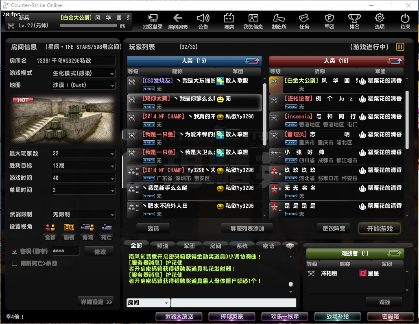Open the 单局时间 dropdown
The image size is (419, 324).
(84, 190)
